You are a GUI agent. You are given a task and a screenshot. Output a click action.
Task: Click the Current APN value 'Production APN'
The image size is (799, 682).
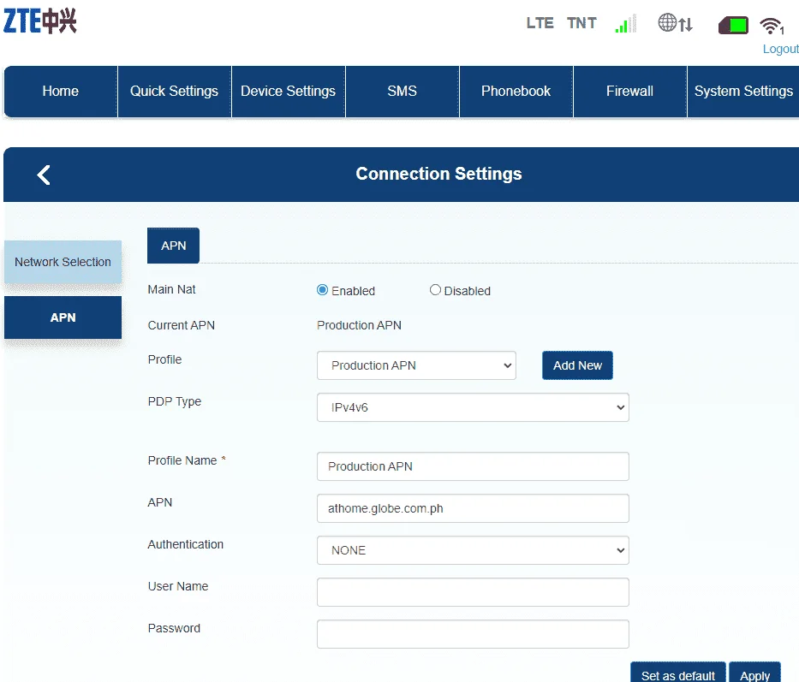click(359, 325)
